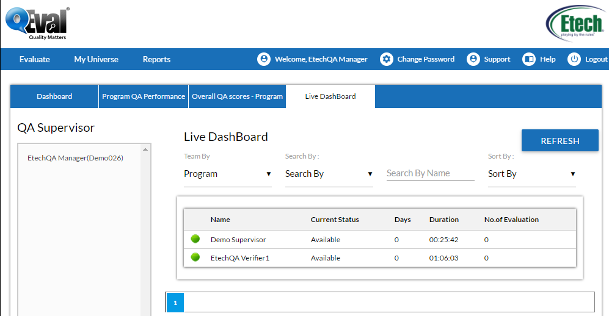Click Welcome, EtechQA Manager text
The height and width of the screenshot is (316, 609).
321,59
